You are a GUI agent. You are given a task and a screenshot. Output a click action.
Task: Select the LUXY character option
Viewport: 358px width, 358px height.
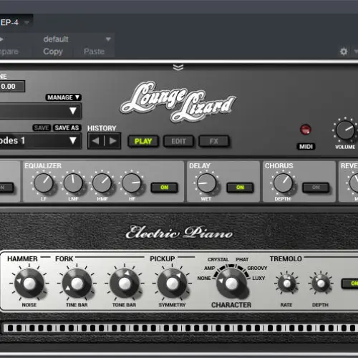click(258, 278)
